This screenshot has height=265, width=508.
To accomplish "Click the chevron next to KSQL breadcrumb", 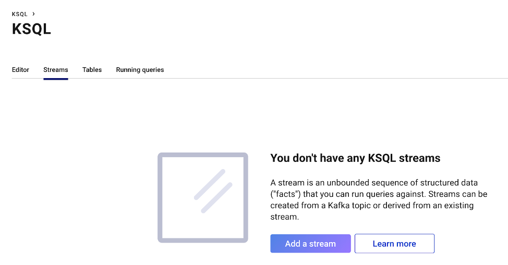I will tap(33, 14).
